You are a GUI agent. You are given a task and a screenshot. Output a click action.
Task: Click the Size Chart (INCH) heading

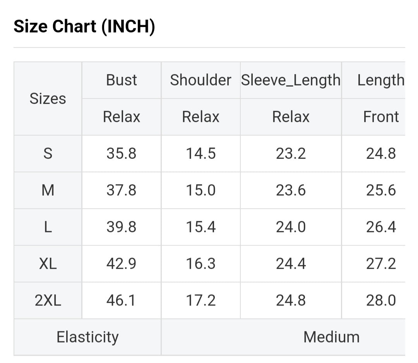click(x=84, y=27)
